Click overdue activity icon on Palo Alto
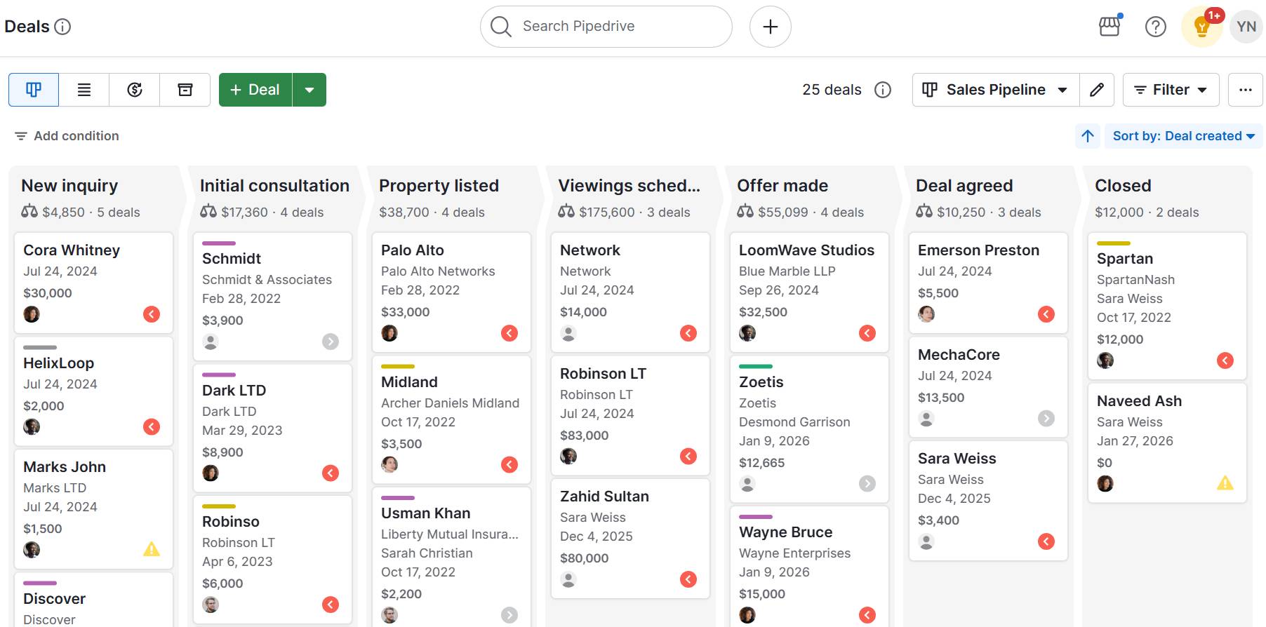The height and width of the screenshot is (627, 1266). coord(509,333)
